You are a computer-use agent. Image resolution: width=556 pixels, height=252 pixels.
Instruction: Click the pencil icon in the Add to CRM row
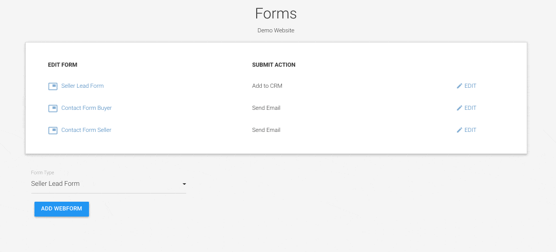tap(459, 86)
